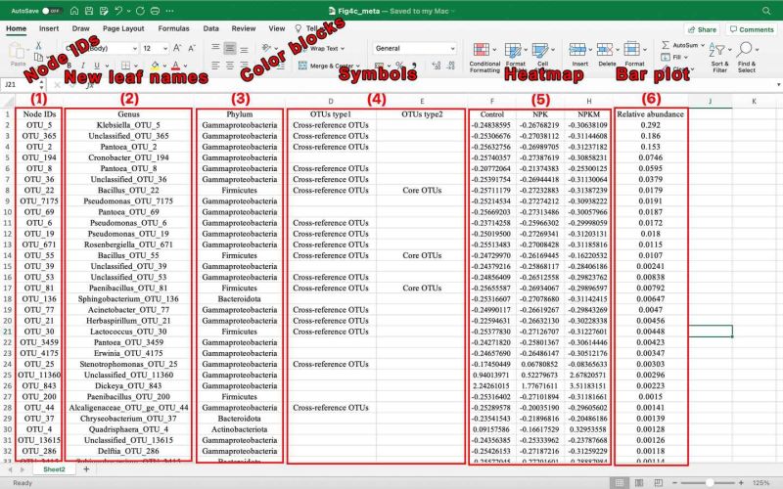Select the Top Align icon
The height and width of the screenshot is (489, 783).
click(215, 48)
